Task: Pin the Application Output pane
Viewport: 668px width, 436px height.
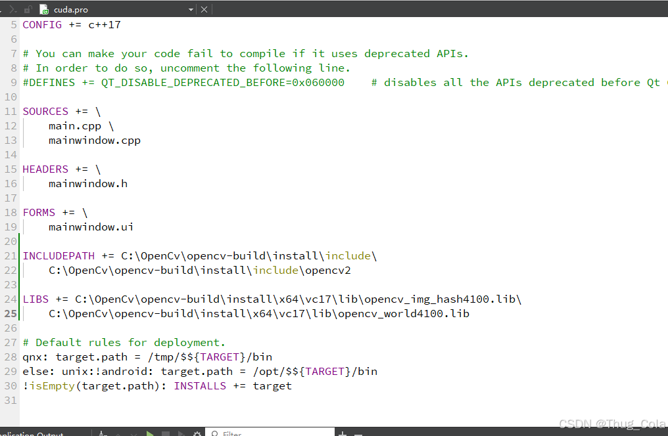Action: (102, 433)
